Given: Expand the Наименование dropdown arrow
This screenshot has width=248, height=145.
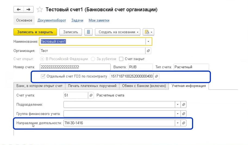Looking at the screenshot, I should click(148, 42).
